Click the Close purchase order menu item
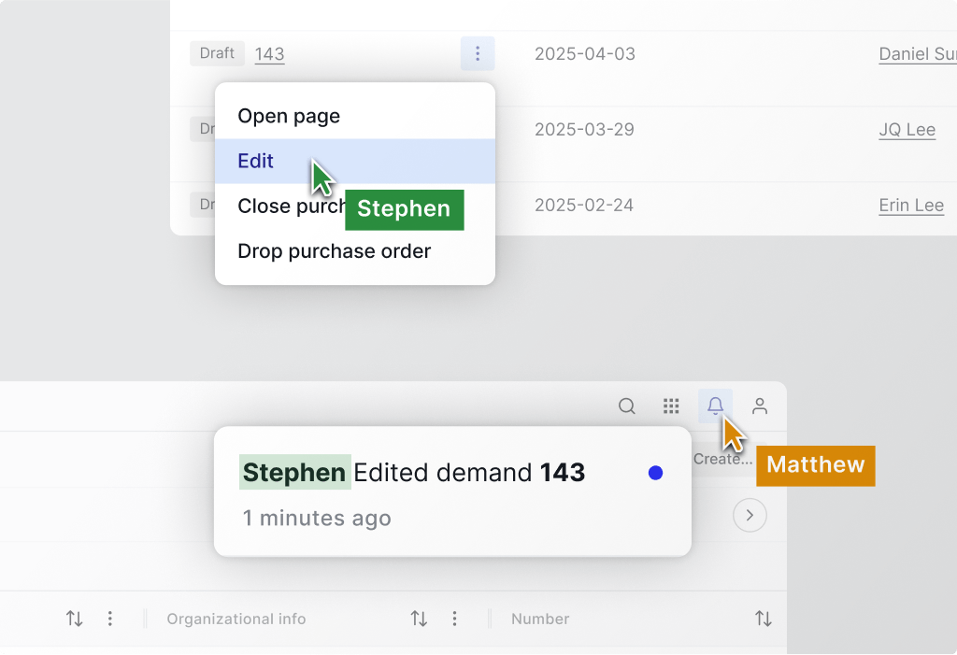Viewport: 957px width, 655px height. coord(290,206)
